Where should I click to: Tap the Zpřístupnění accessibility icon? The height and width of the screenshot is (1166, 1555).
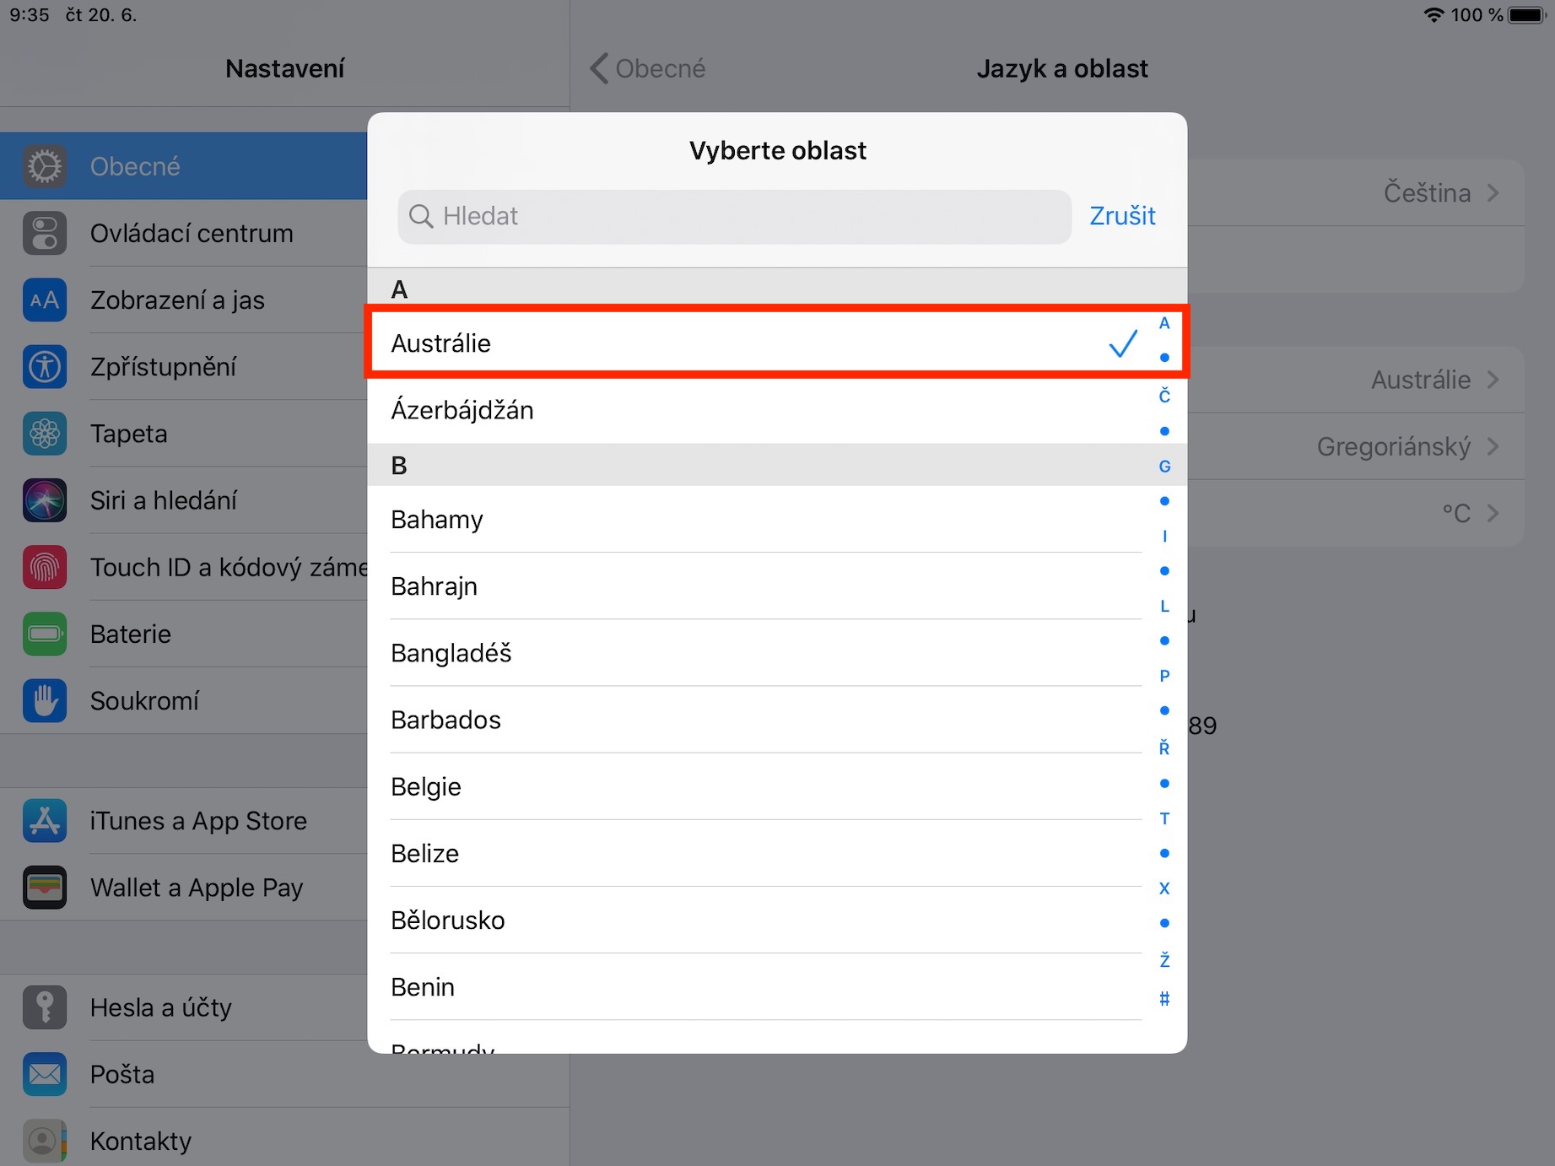[x=45, y=367]
